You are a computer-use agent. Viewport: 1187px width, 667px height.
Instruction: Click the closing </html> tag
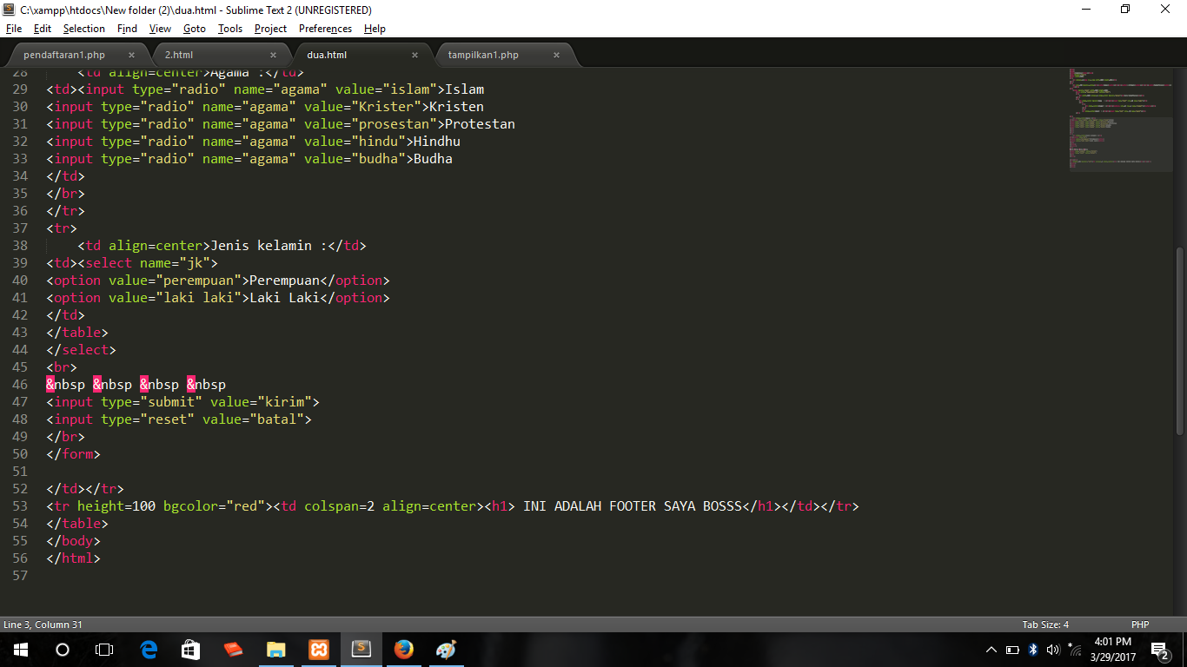tap(73, 558)
